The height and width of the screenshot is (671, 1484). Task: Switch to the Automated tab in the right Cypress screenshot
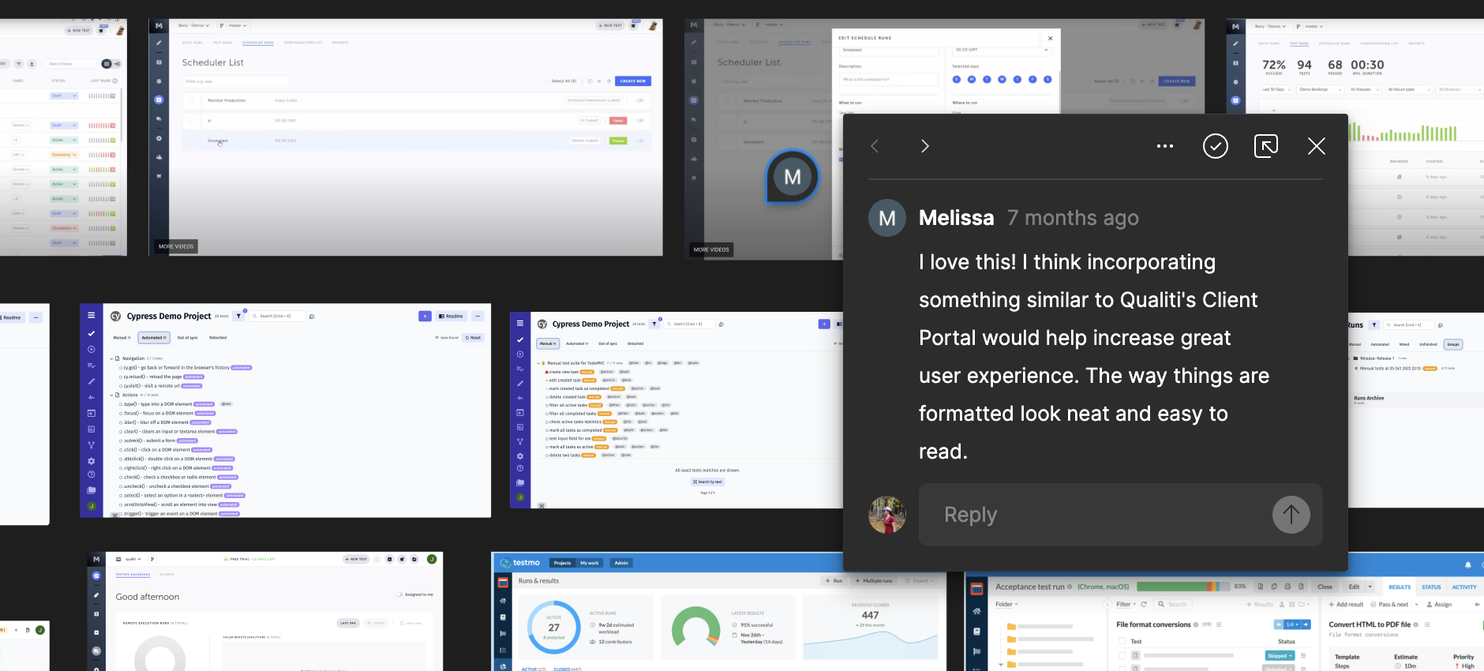[576, 343]
